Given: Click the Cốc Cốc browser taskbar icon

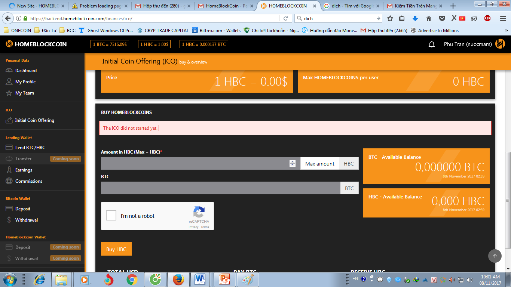Looking at the screenshot, I should [155, 280].
